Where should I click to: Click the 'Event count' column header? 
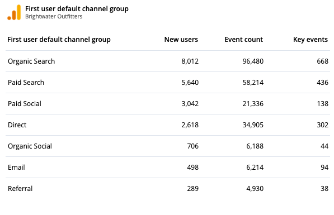[244, 40]
